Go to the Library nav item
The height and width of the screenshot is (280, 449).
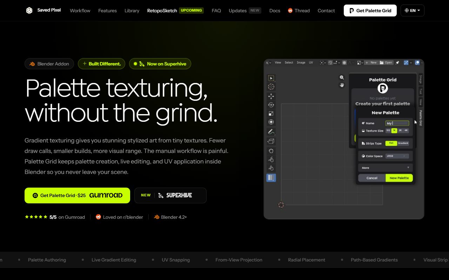click(132, 10)
